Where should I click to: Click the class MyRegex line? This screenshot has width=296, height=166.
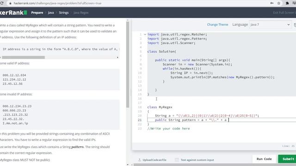pyautogui.click(x=160, y=107)
